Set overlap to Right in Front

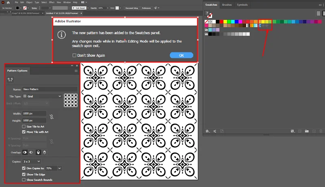coord(31,152)
